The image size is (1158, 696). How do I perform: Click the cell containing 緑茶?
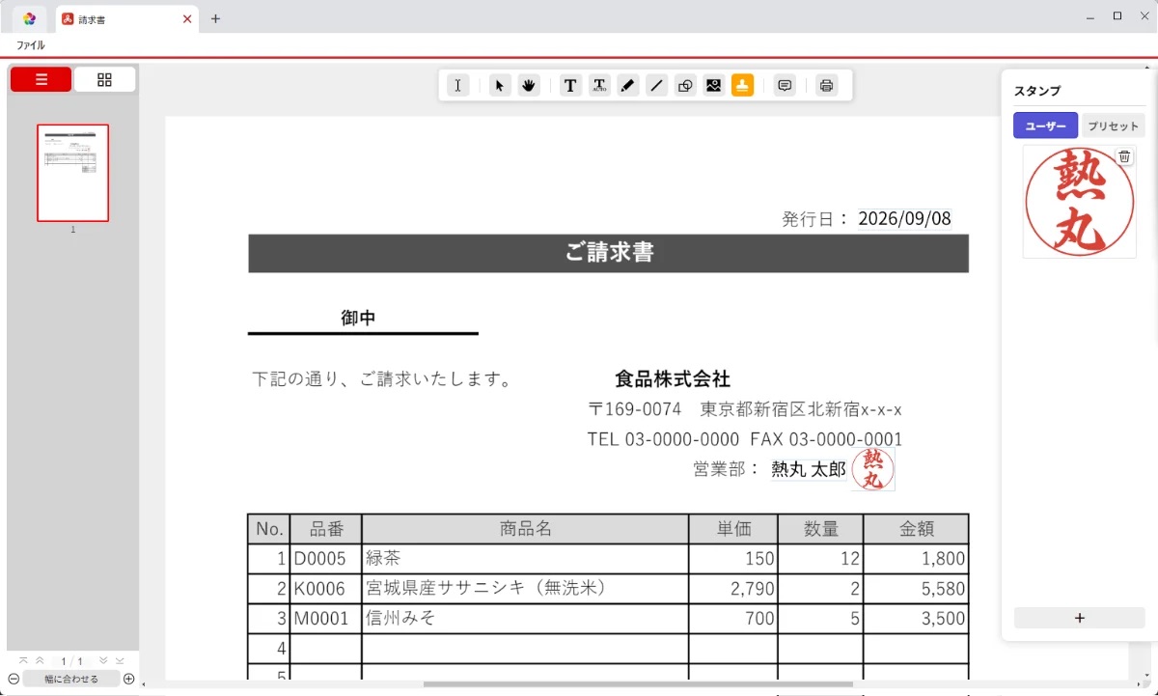525,559
